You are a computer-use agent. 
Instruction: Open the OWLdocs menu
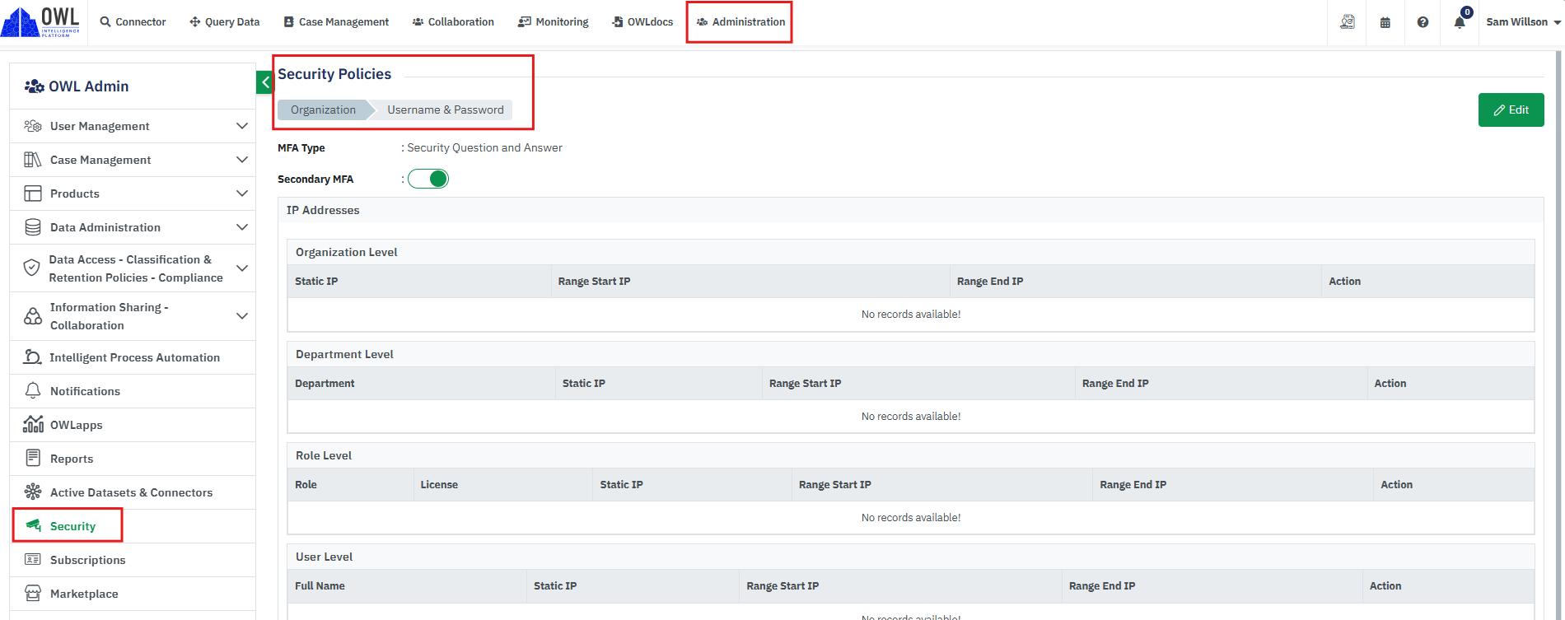tap(642, 22)
